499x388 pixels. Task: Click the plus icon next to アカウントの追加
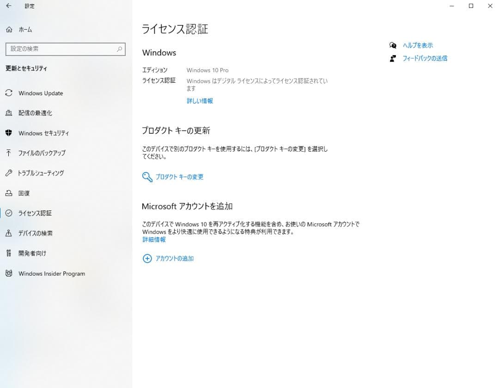146,259
